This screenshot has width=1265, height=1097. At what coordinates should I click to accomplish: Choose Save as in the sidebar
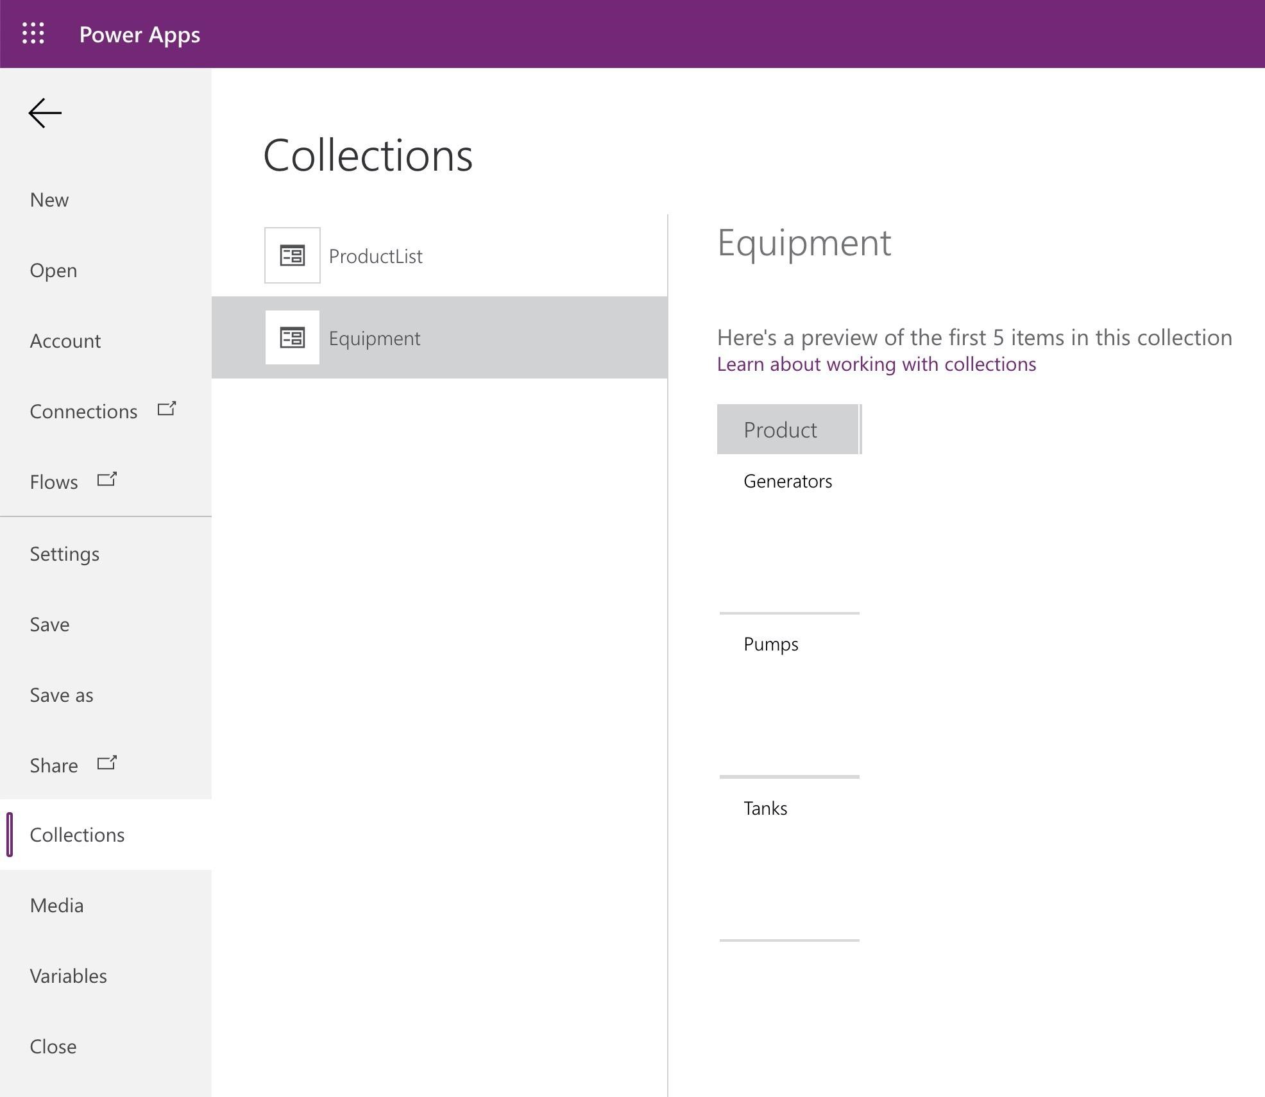click(x=62, y=695)
